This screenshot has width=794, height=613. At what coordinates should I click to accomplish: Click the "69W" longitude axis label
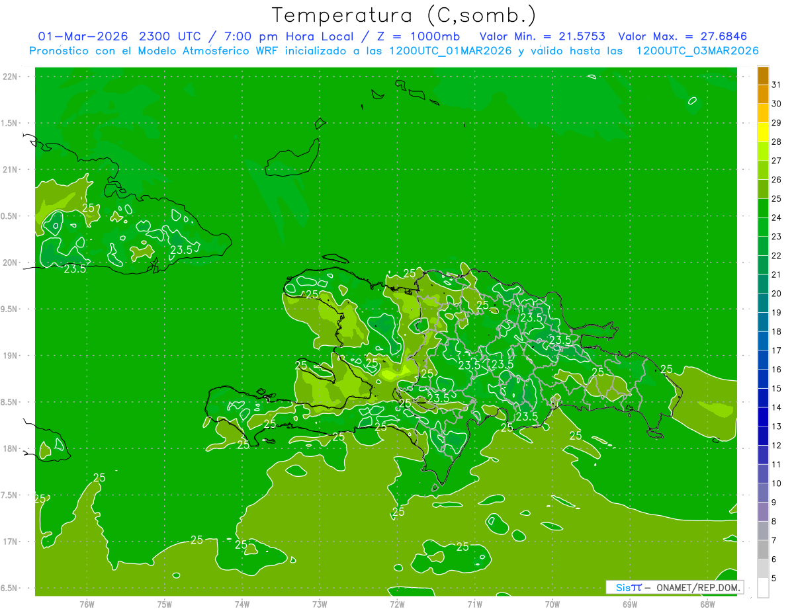point(630,604)
